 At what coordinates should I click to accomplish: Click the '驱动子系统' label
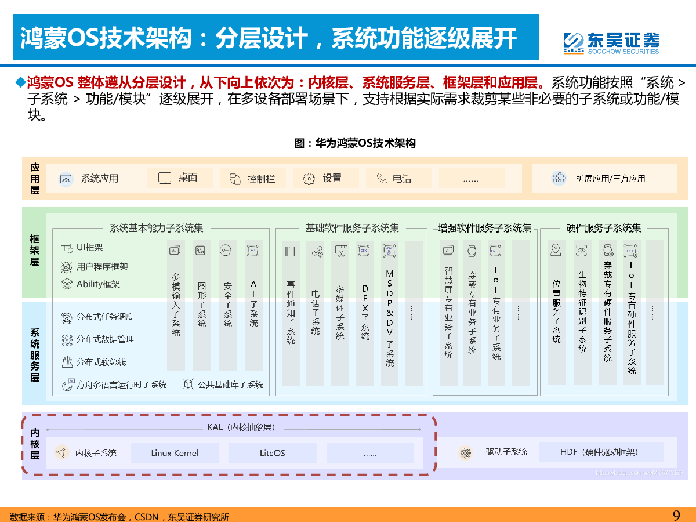506,452
